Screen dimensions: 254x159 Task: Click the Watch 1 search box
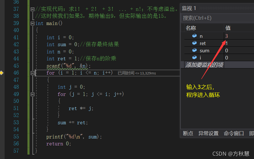[217, 18]
